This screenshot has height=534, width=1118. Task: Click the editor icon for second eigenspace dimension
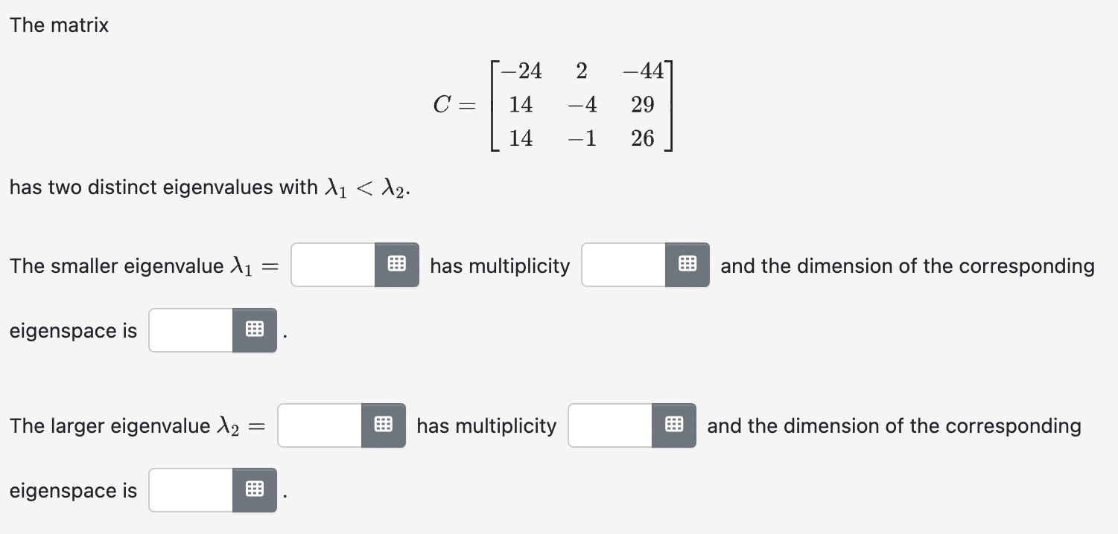pos(254,489)
